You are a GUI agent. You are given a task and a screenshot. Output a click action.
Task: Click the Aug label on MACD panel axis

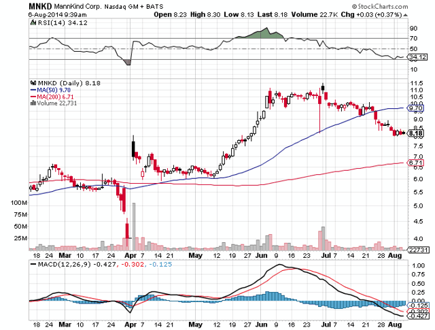pyautogui.click(x=394, y=325)
